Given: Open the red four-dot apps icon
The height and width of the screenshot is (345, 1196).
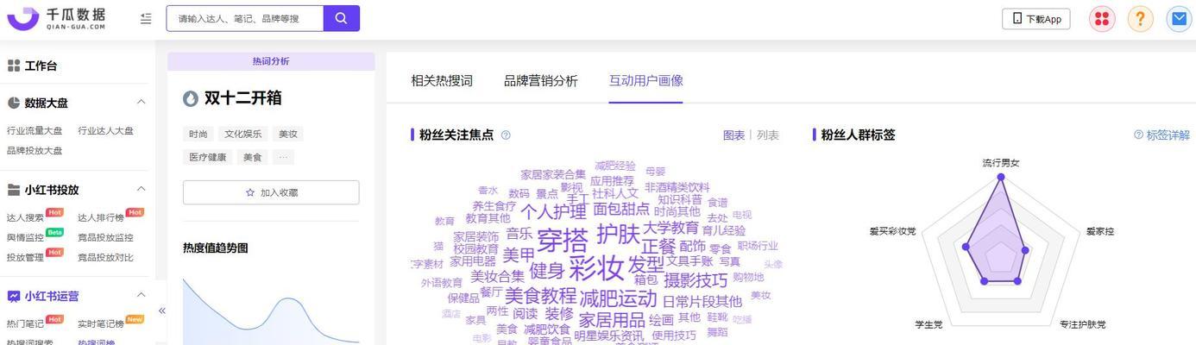Looking at the screenshot, I should pyautogui.click(x=1102, y=19).
